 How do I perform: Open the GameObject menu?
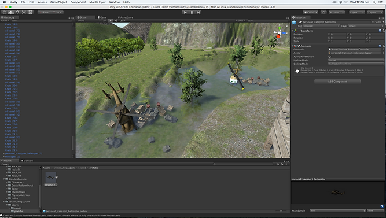click(x=58, y=2)
